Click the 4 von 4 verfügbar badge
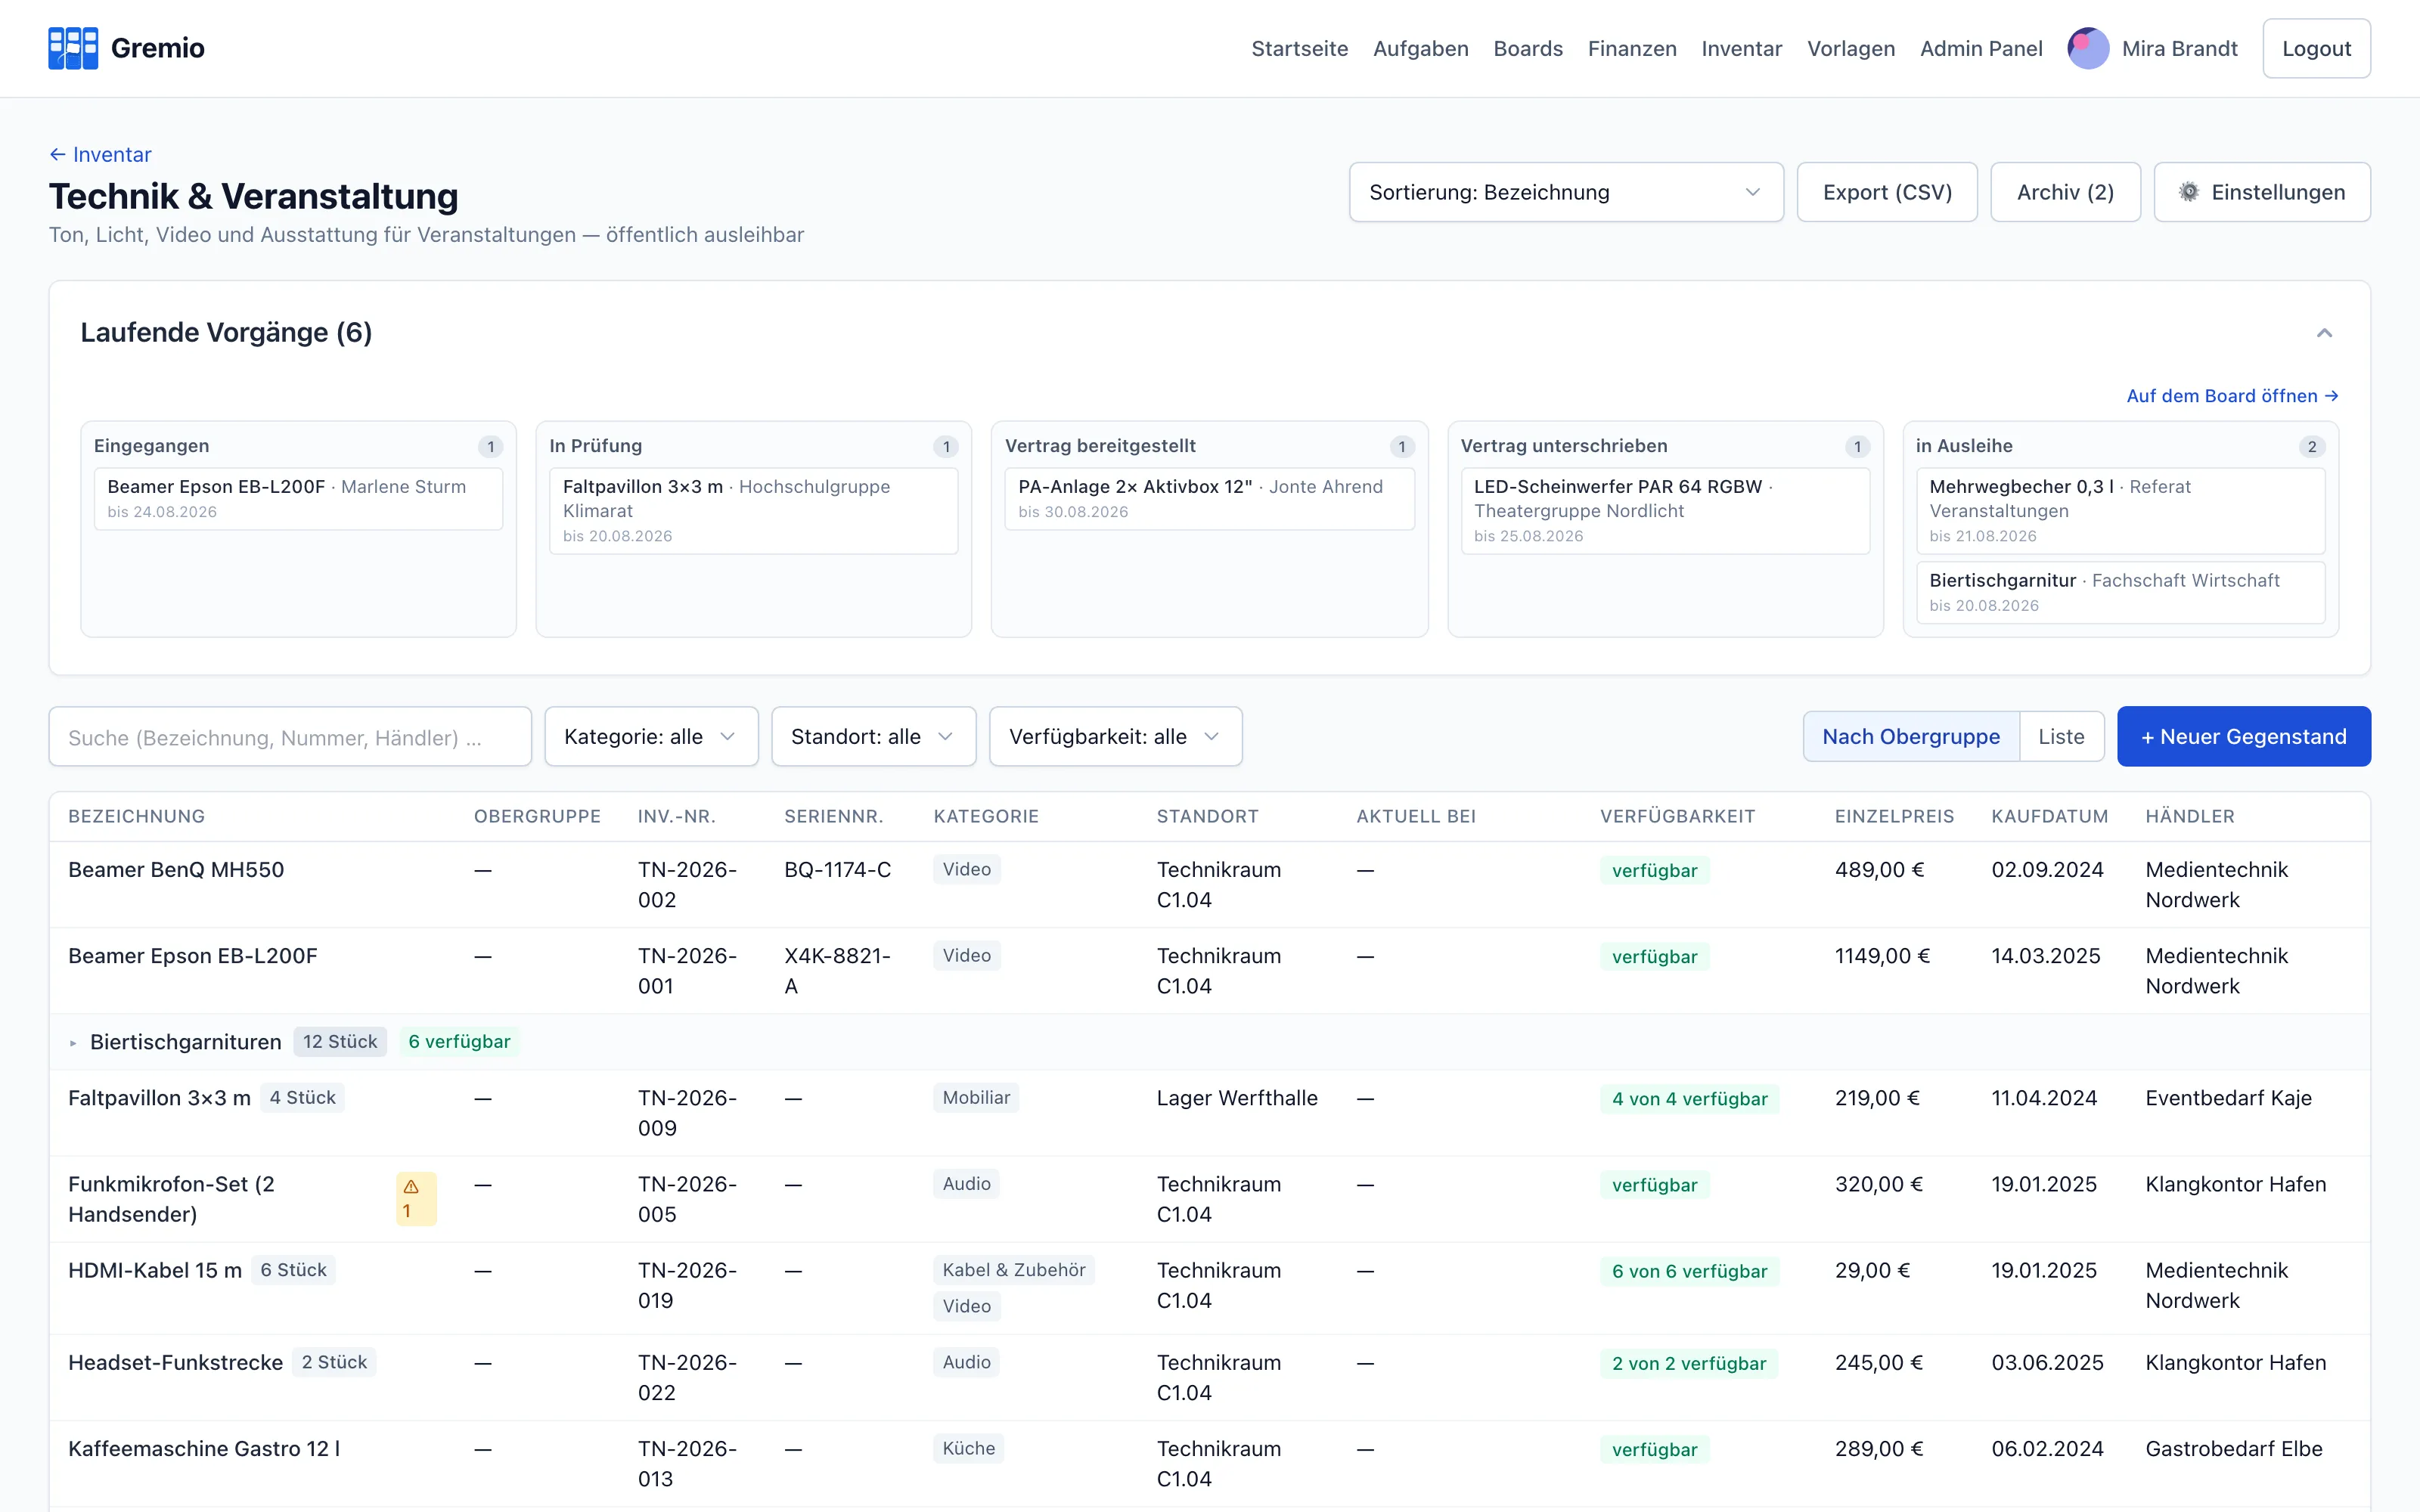The width and height of the screenshot is (2420, 1512). click(x=1689, y=1099)
